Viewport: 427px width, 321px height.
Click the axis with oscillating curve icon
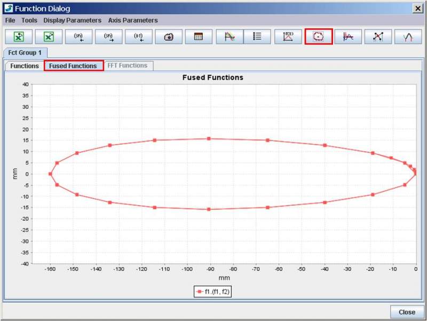click(349, 36)
